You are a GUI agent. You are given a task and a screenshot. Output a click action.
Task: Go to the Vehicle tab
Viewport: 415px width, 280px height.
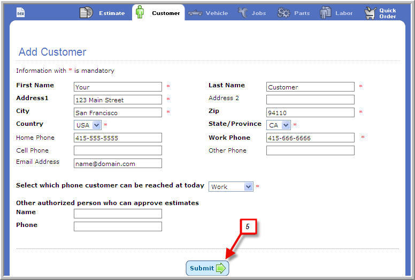click(x=217, y=13)
